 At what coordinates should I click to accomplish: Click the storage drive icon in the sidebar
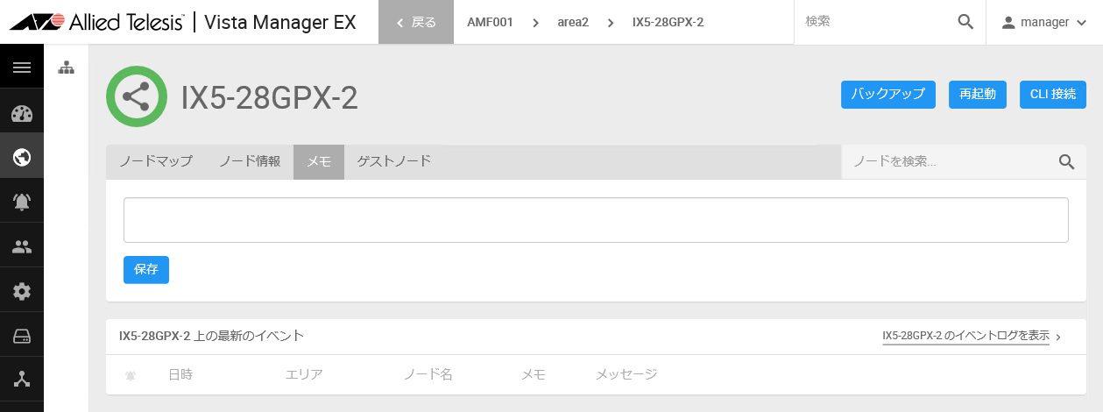22,336
